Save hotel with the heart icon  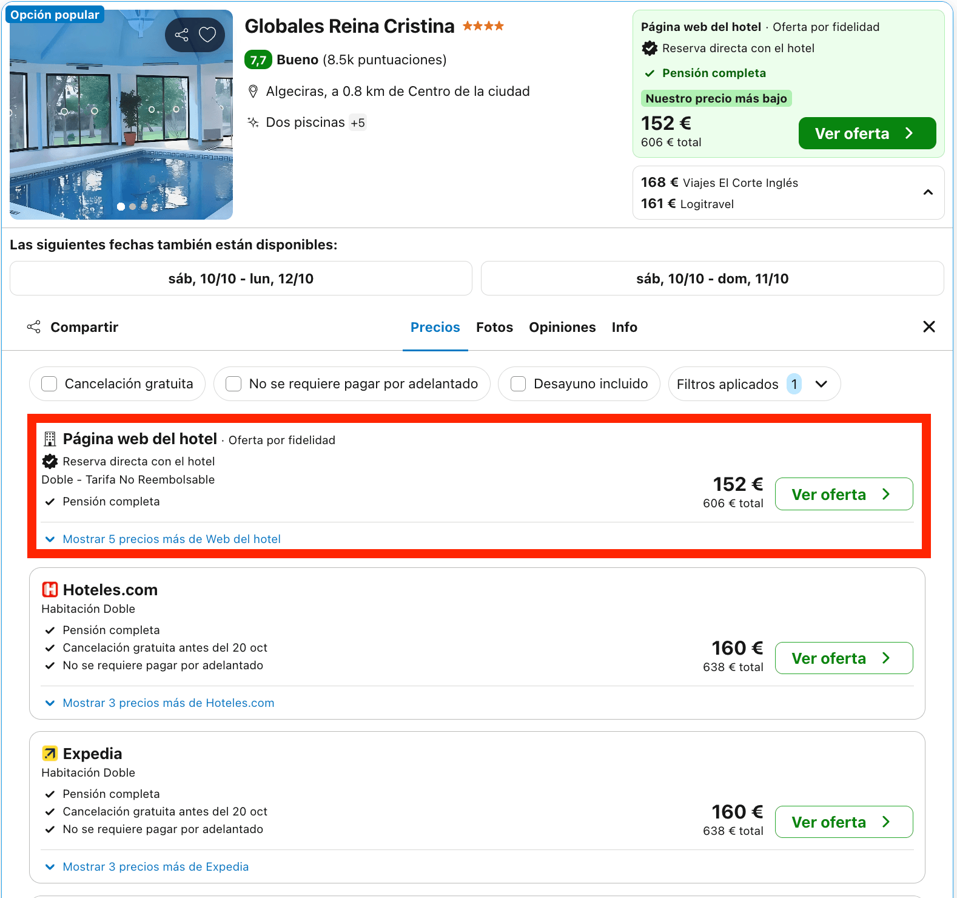[207, 35]
